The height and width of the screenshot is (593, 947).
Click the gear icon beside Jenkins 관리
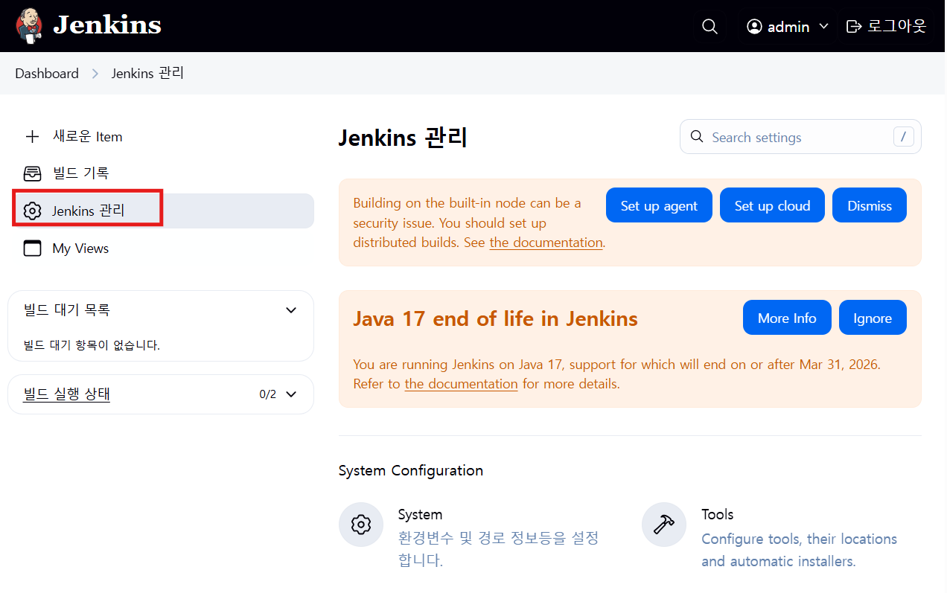coord(32,211)
